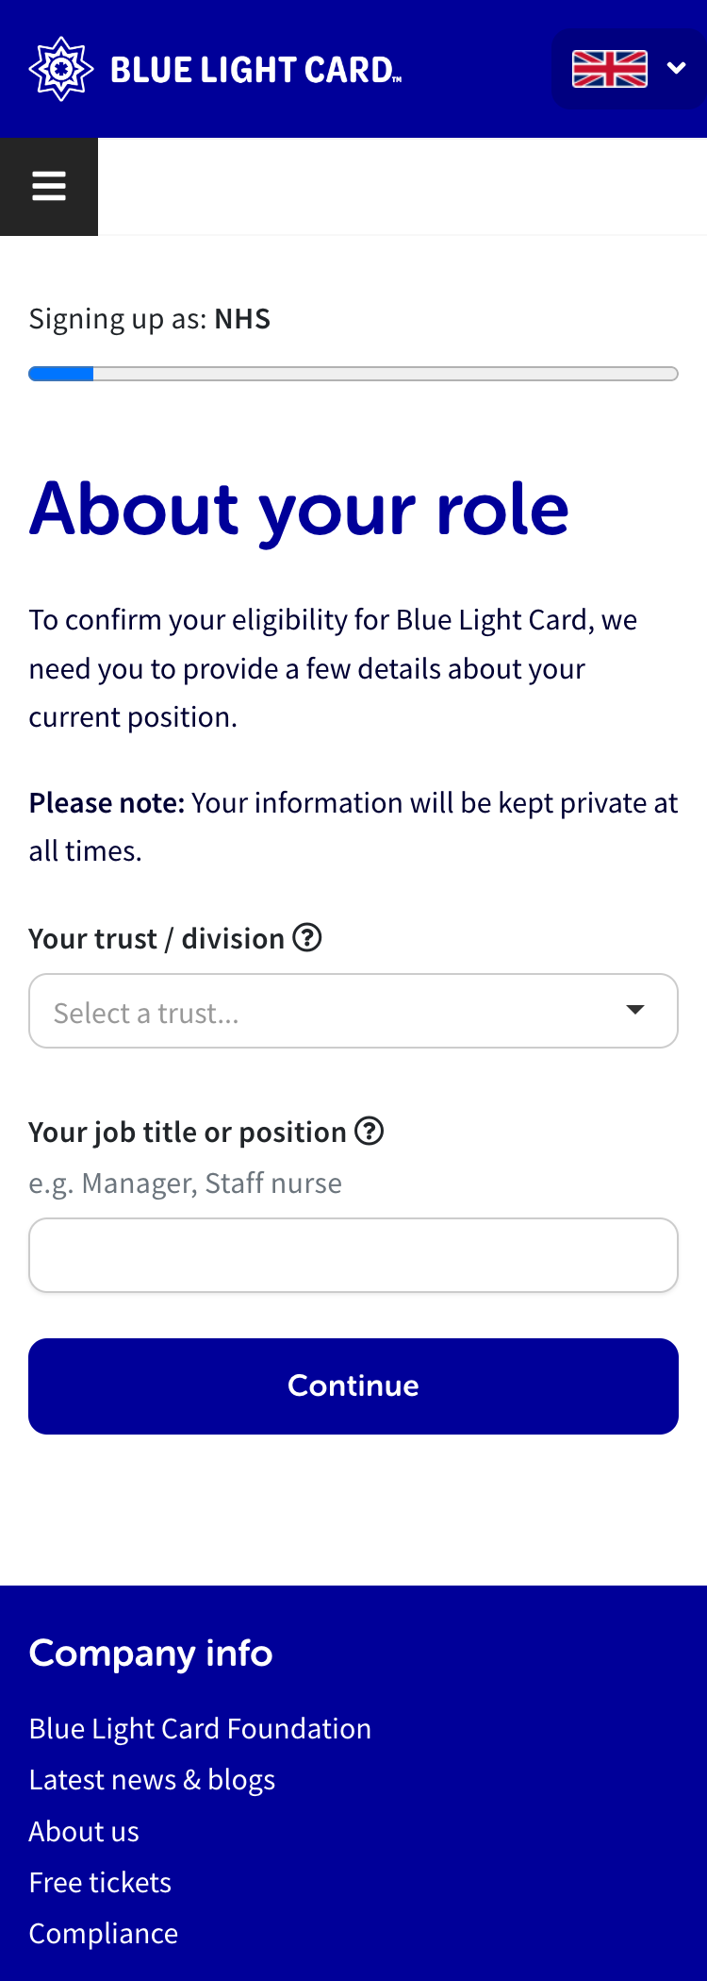Visit the Compliance footer link
This screenshot has height=1981, width=707.
[x=104, y=1933]
